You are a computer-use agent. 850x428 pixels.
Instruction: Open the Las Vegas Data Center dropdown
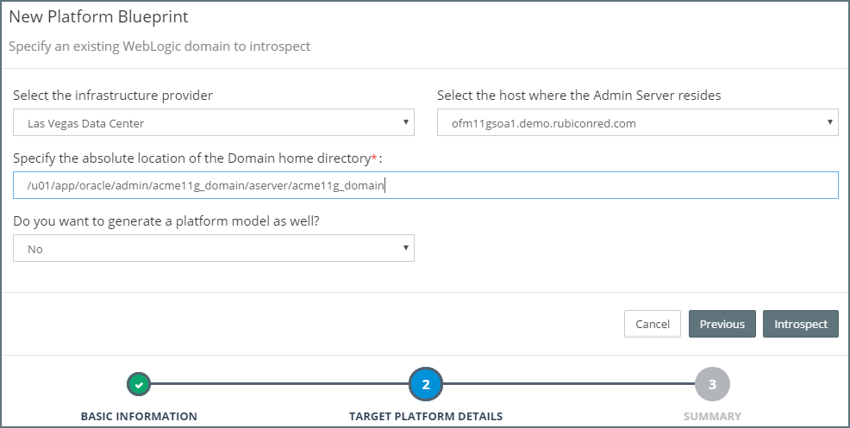click(213, 122)
